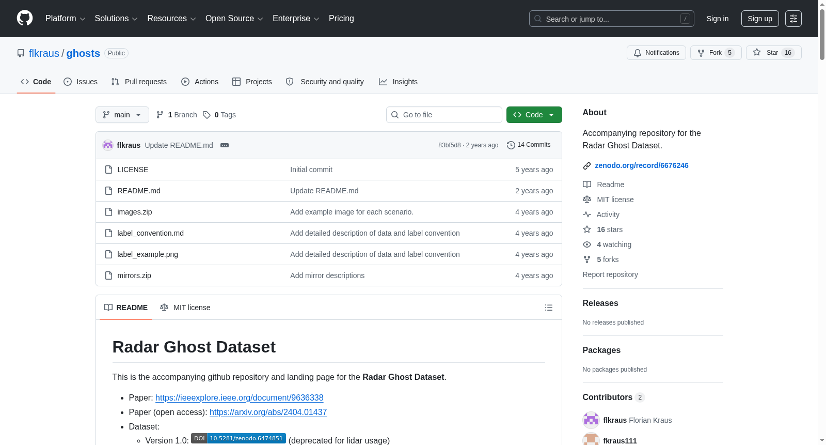This screenshot has height=445, width=826.
Task: View the 4 watching list
Action: point(607,244)
